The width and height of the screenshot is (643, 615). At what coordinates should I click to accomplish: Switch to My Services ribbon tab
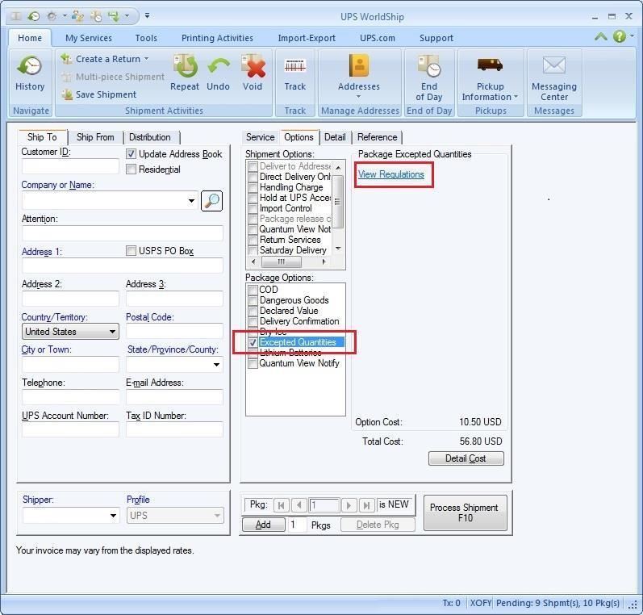89,38
